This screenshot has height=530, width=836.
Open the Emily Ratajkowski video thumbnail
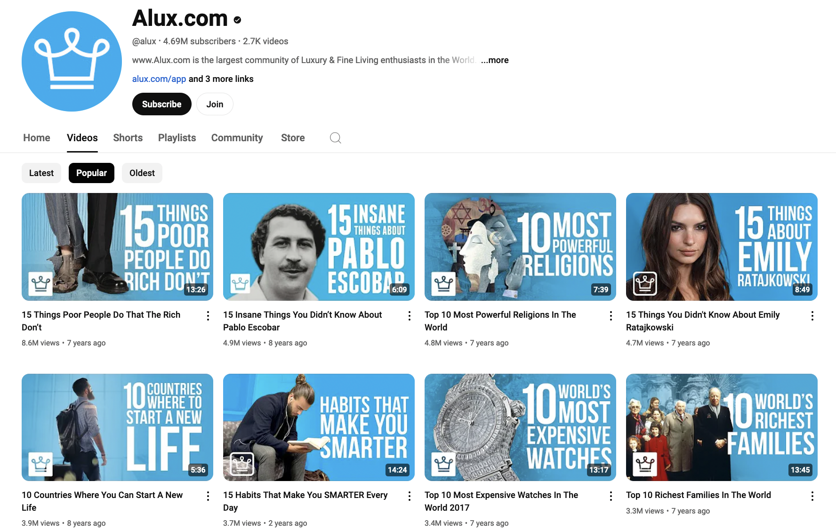pyautogui.click(x=722, y=247)
